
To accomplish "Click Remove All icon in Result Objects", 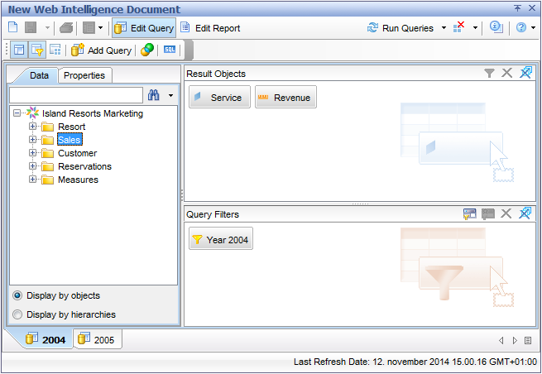I will tap(507, 74).
